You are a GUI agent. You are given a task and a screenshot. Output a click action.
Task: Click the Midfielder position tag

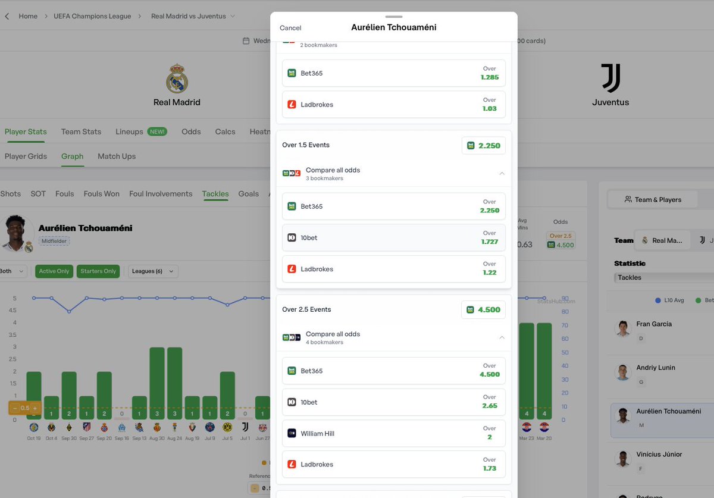pos(54,241)
